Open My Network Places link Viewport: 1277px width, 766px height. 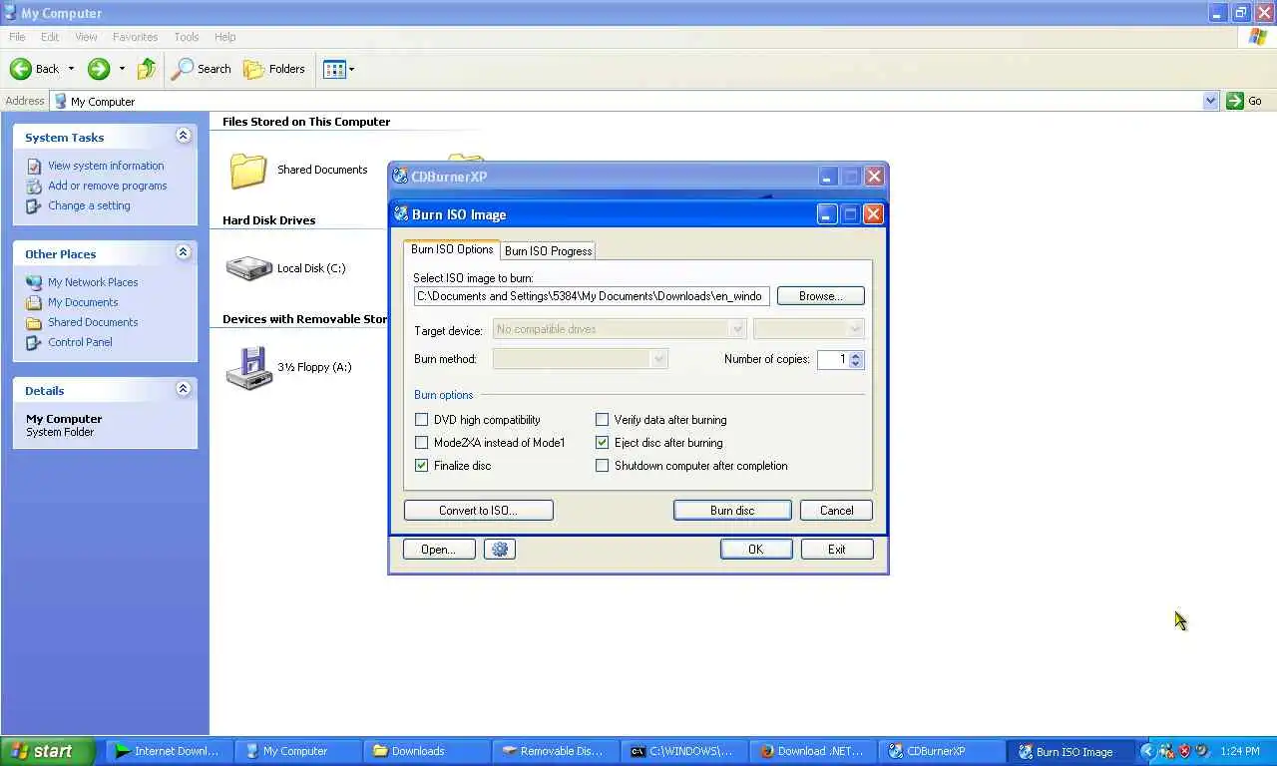point(93,282)
